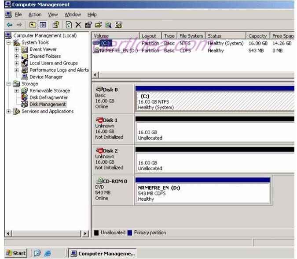The image size is (297, 259).
Task: Click the Event Viewer icon in tree
Action: (x=25, y=49)
